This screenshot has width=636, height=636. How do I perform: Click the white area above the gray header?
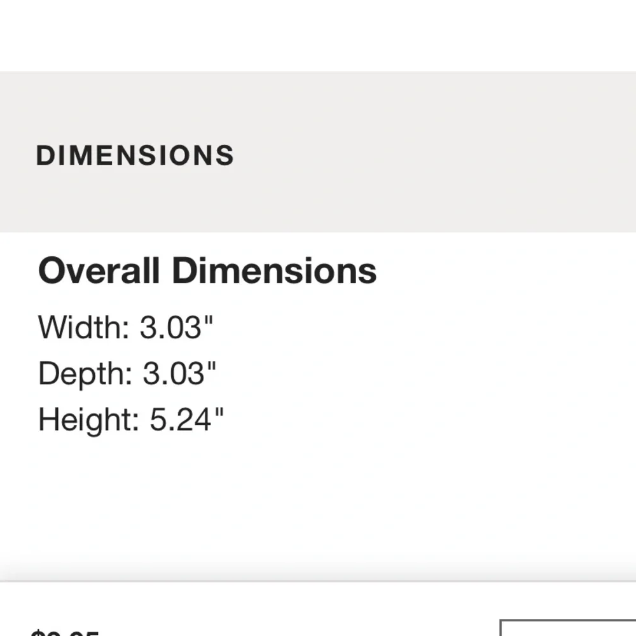tap(318, 36)
